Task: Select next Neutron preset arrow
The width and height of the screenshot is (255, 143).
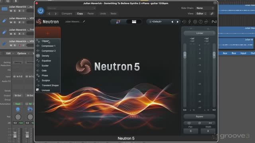Action: pyautogui.click(x=178, y=22)
